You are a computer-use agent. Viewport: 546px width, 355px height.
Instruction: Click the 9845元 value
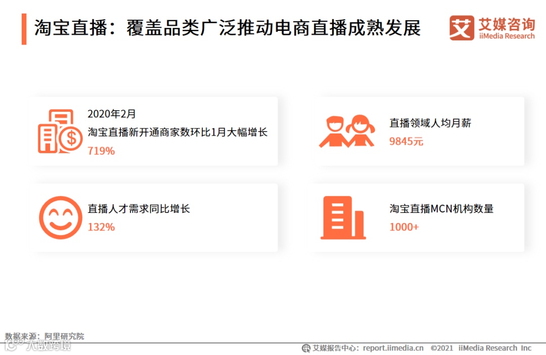406,142
